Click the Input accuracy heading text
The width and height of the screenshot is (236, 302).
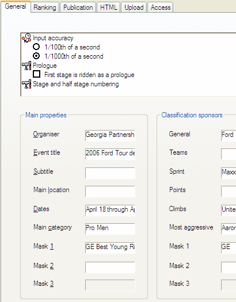pos(53,38)
